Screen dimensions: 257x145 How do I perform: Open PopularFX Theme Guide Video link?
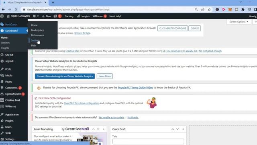135,88
